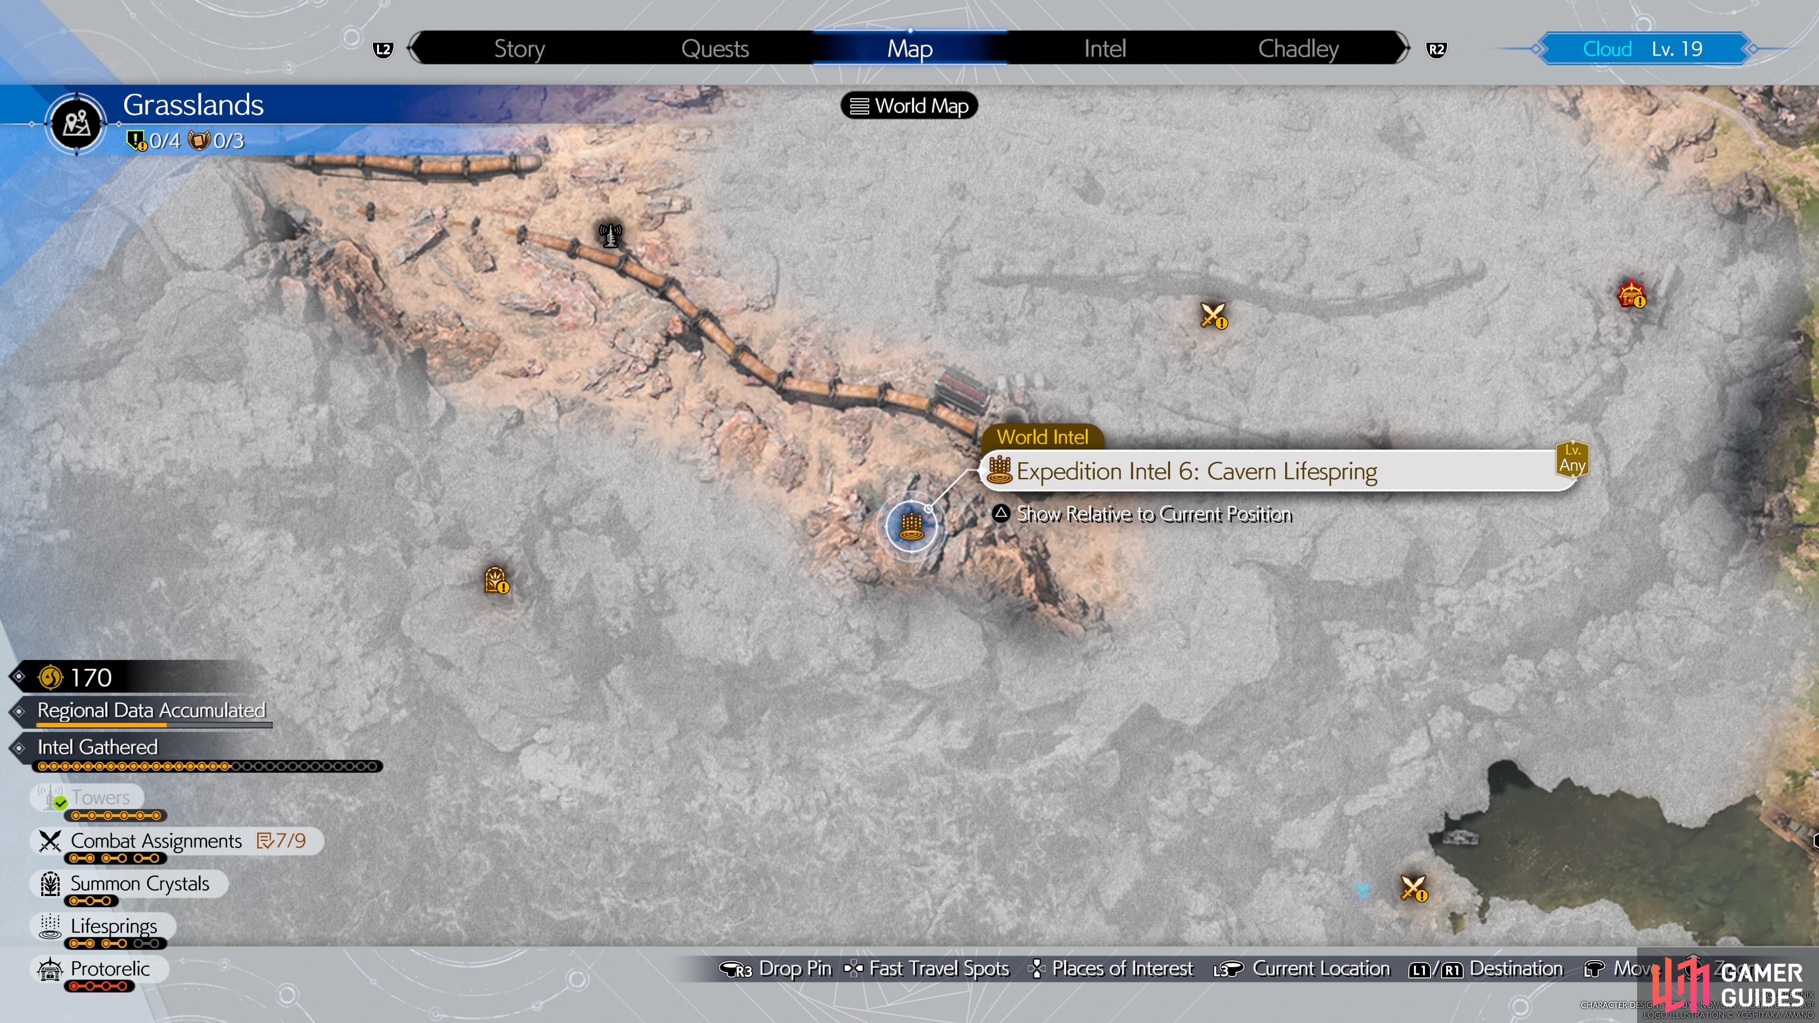The width and height of the screenshot is (1819, 1023).
Task: Select the red fiend intel marker
Action: coord(1632,295)
